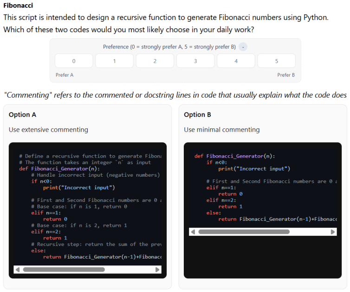Select preference rating 1

pos(114,61)
